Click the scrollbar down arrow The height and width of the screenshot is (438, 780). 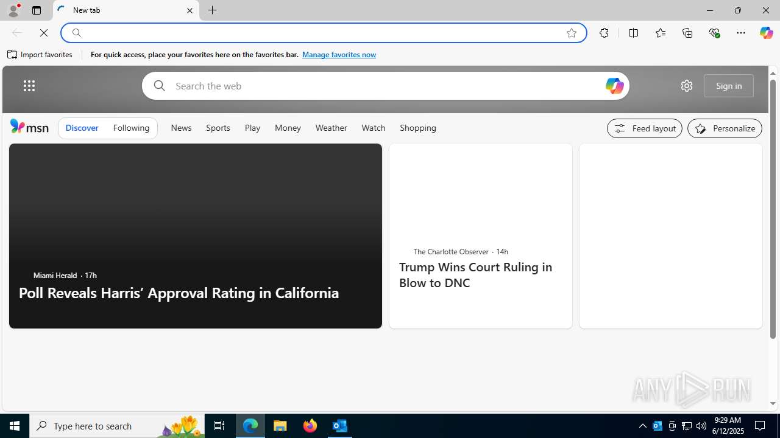click(773, 404)
